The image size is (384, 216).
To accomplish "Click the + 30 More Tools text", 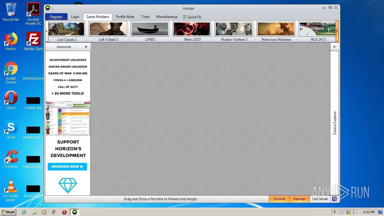I will coord(68,93).
